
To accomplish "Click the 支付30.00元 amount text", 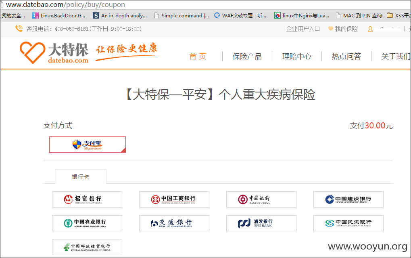I will [x=371, y=126].
